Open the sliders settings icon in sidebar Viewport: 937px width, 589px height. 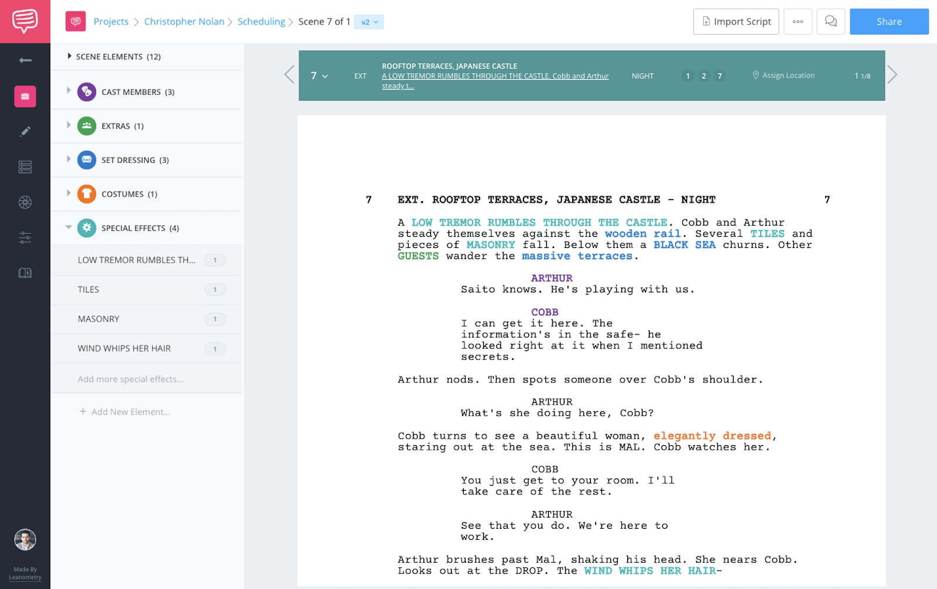click(25, 237)
